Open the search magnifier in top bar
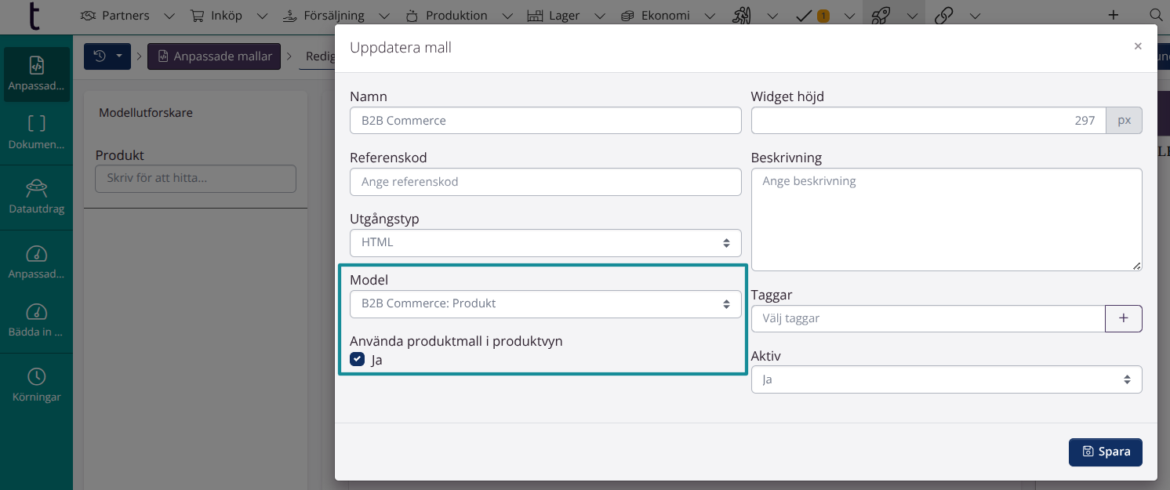1170x490 pixels. click(x=1155, y=15)
